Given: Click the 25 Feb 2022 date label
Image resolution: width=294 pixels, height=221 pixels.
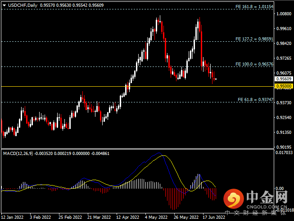Looking at the screenshot, I should click(70, 217).
